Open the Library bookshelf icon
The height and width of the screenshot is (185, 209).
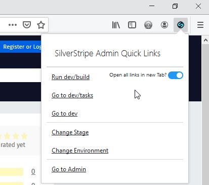[116, 25]
